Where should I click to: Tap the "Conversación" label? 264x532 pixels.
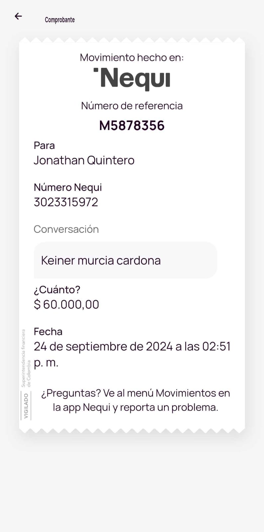[66, 229]
